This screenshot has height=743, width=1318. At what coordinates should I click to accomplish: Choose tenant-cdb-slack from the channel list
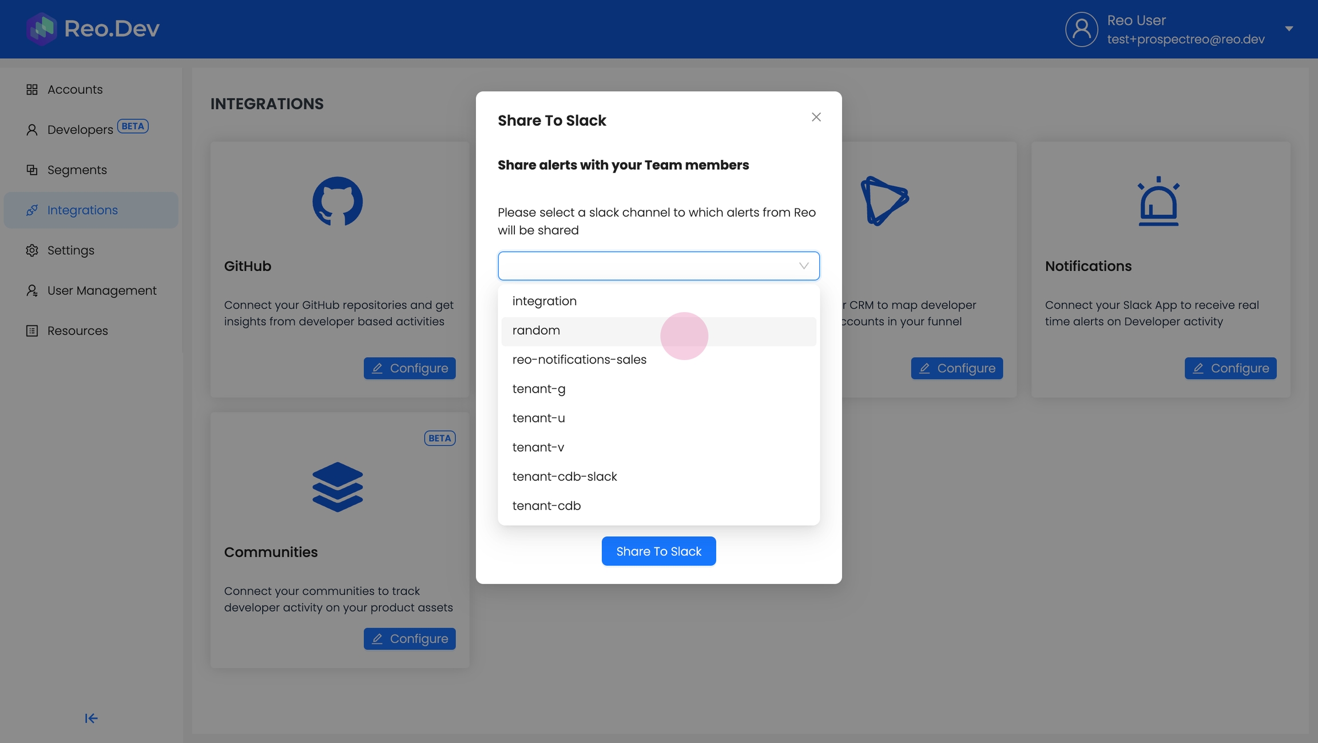click(564, 477)
